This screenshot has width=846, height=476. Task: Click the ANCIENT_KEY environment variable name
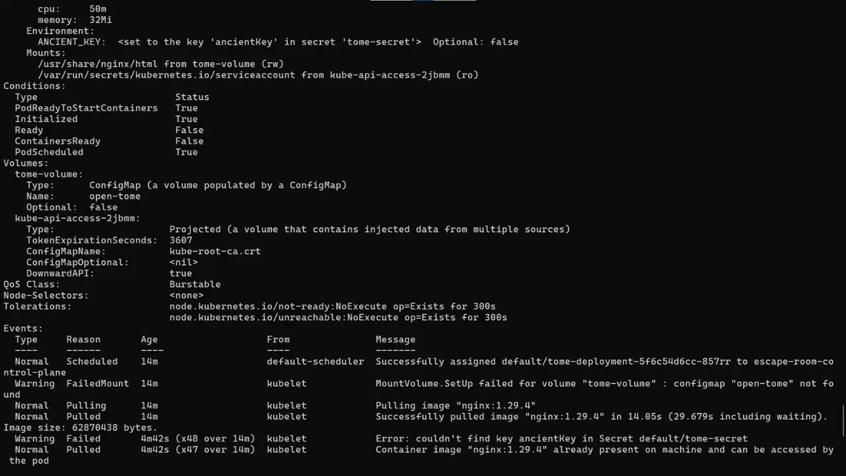click(x=71, y=42)
